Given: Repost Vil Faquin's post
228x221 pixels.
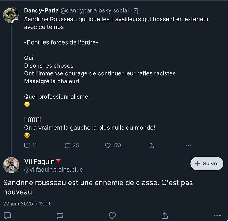Looking at the screenshot, I should coord(60,215).
